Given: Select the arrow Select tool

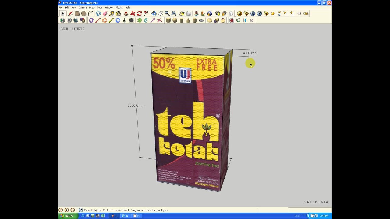Looking at the screenshot, I should 63,13.
